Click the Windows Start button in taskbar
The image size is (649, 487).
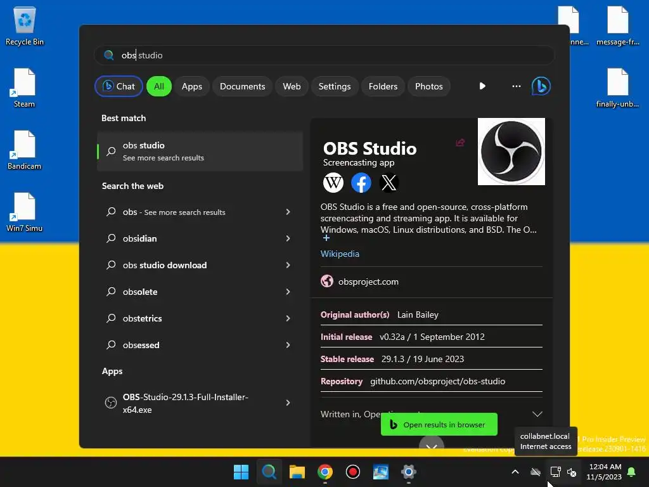pyautogui.click(x=241, y=472)
